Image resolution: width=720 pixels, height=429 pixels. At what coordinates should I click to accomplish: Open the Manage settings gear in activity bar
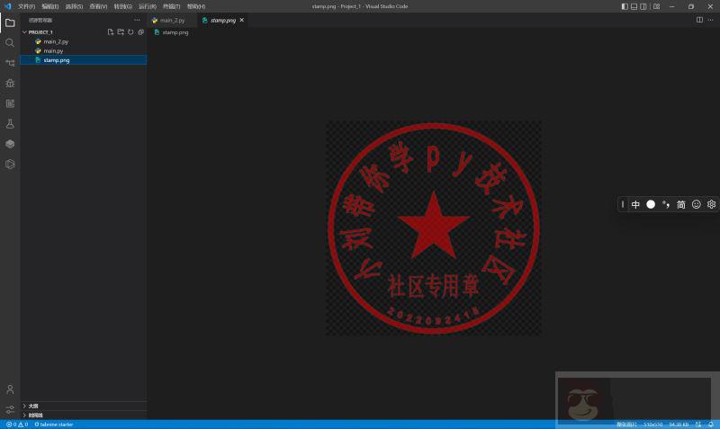[10, 410]
